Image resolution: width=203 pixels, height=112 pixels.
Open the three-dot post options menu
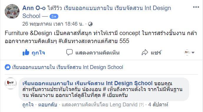(196, 7)
